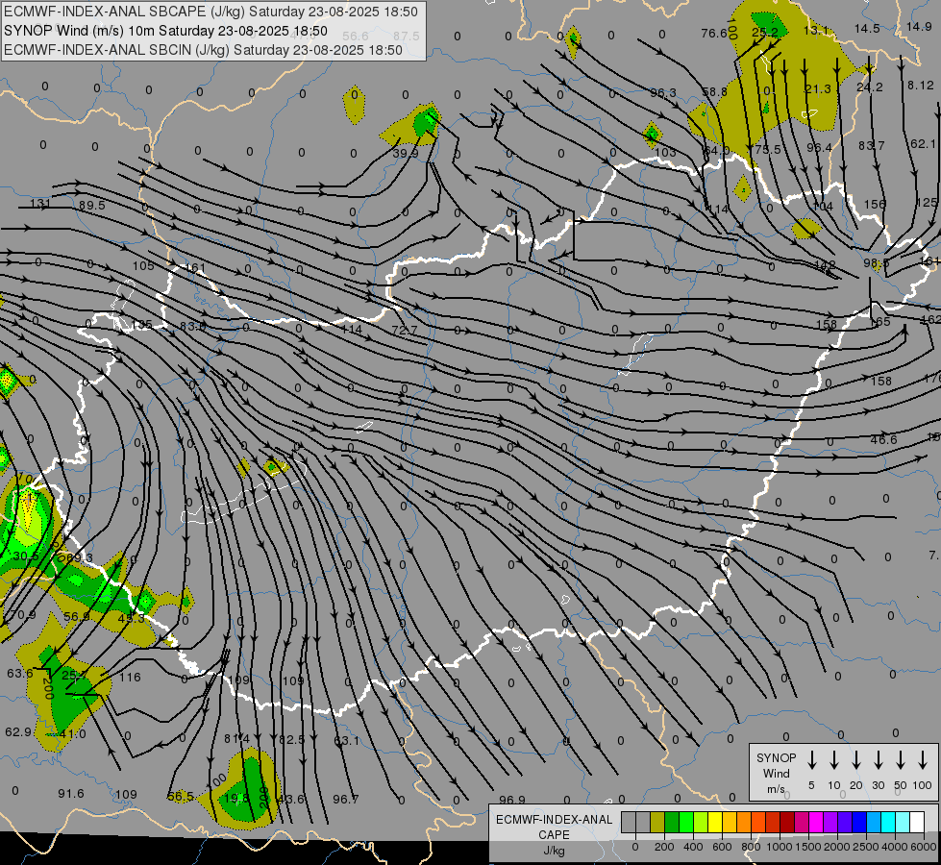Image resolution: width=941 pixels, height=865 pixels.
Task: Click the map value 116
Action: click(130, 678)
